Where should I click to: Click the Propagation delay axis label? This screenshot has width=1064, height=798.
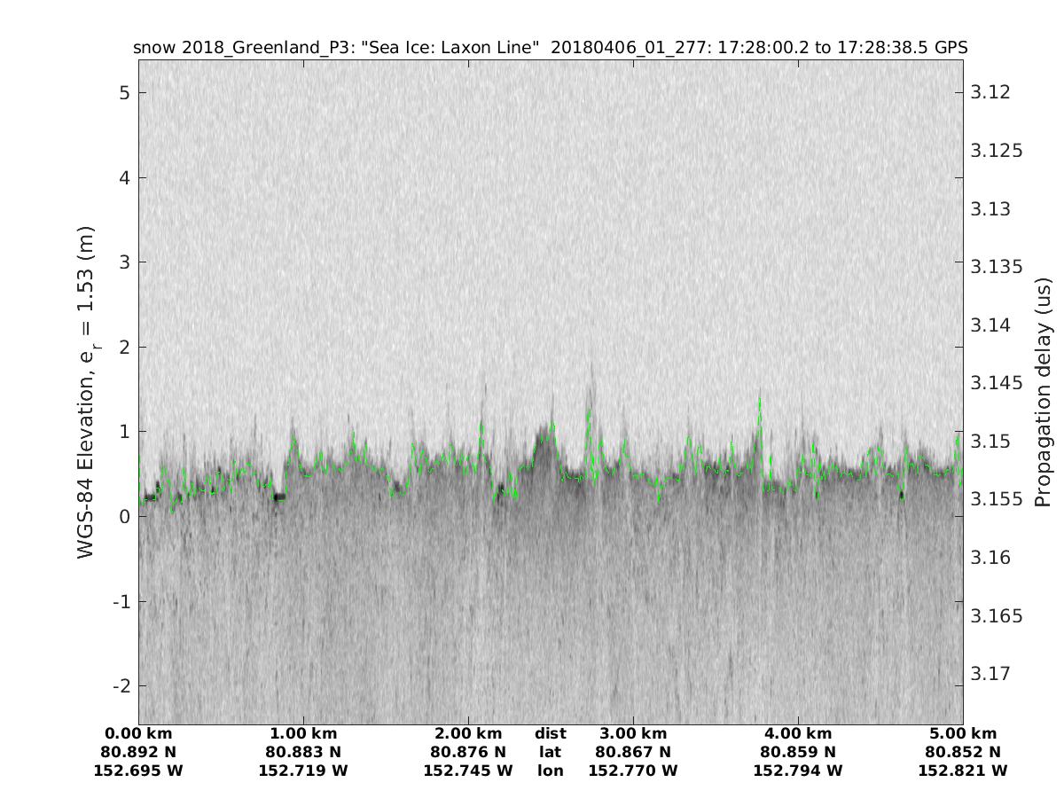pos(1043,392)
